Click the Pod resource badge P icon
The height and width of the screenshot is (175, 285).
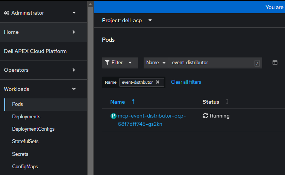(x=114, y=116)
